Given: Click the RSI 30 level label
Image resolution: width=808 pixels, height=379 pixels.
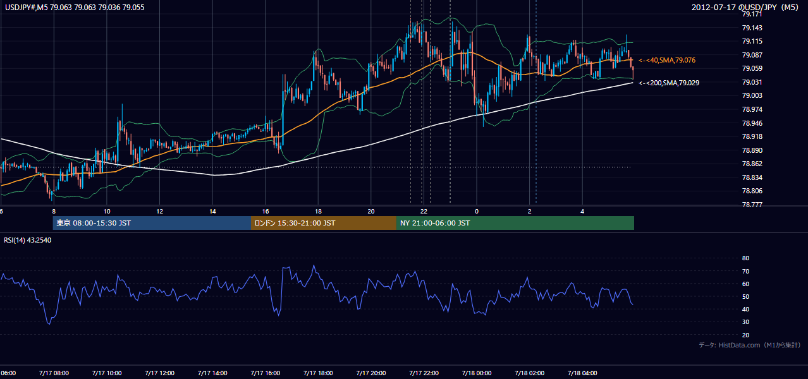Looking at the screenshot, I should tap(745, 322).
